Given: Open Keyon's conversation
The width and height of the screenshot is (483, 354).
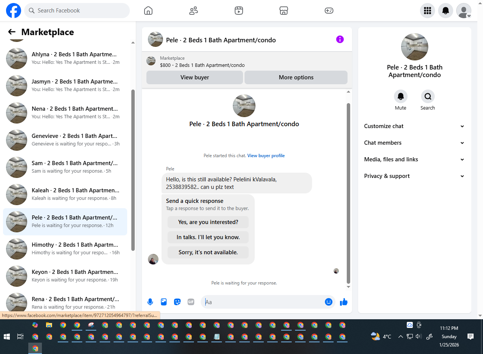Looking at the screenshot, I should coord(65,276).
